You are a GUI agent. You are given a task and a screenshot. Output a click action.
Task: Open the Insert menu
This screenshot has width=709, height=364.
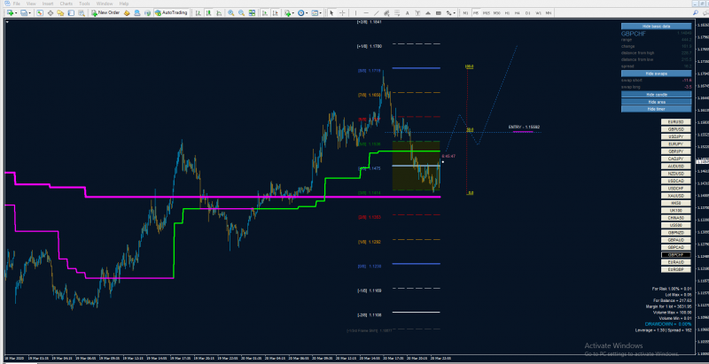(48, 4)
